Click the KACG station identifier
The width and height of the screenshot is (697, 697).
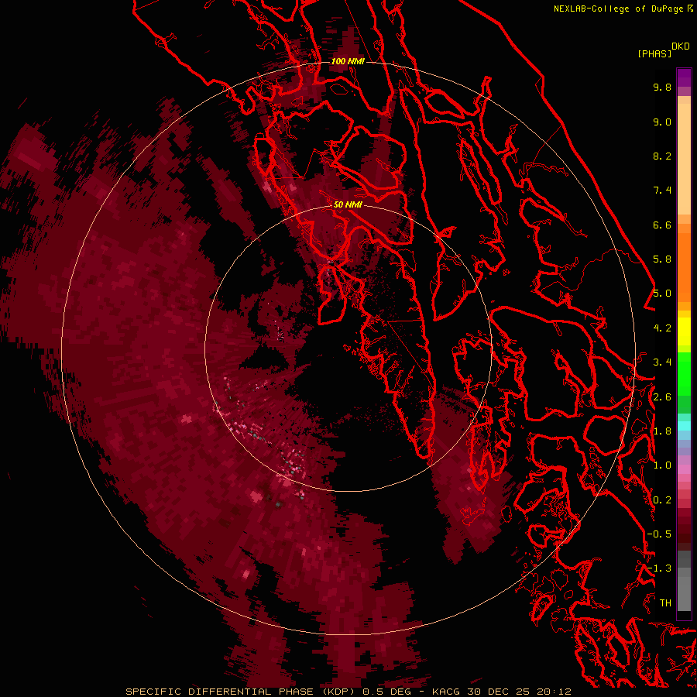point(446,692)
